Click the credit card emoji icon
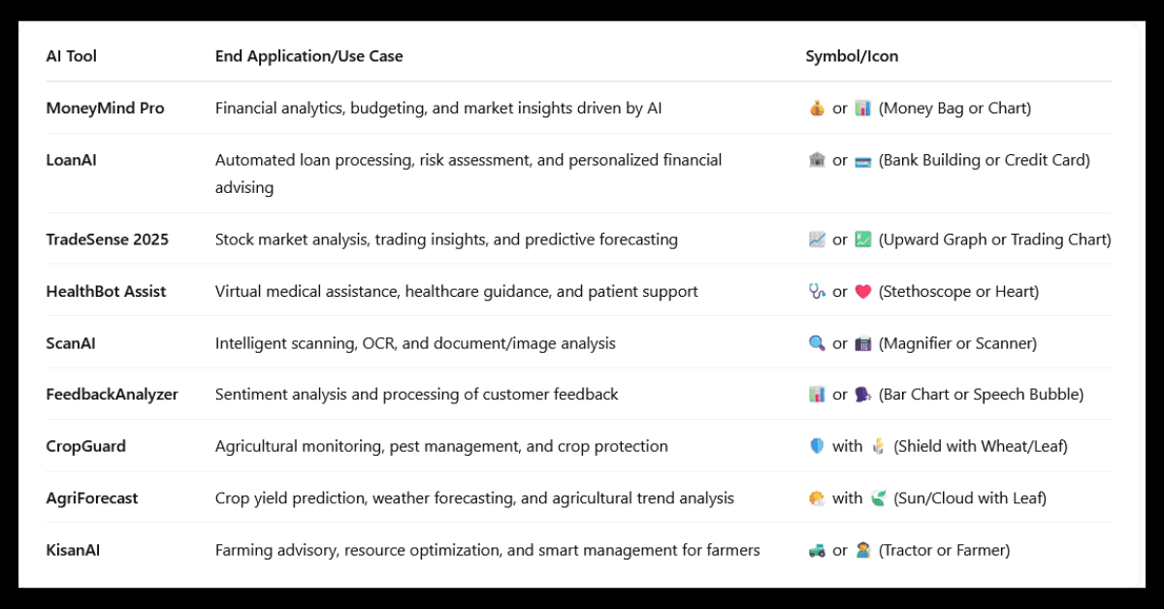Image resolution: width=1164 pixels, height=609 pixels. point(863,160)
